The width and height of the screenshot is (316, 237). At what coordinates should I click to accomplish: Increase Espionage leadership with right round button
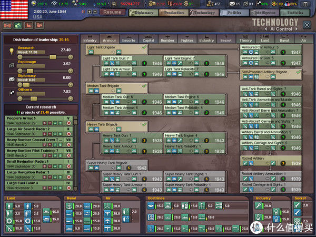[x=71, y=71]
